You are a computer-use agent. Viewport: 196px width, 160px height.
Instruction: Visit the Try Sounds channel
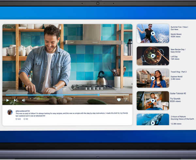pos(175,99)
